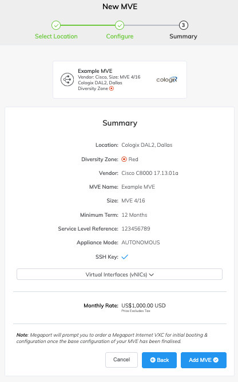Click the green progress line between completed steps
This screenshot has height=382, width=238.
coord(88,25)
